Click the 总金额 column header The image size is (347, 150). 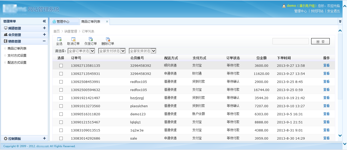click(261, 58)
